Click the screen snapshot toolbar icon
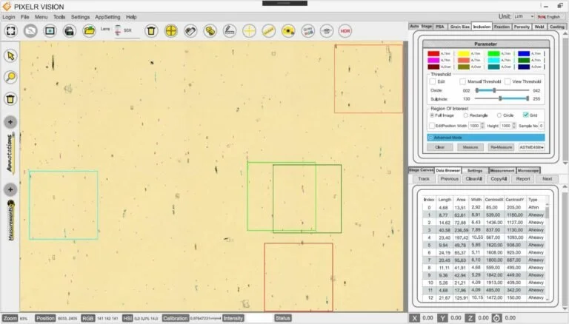 click(x=50, y=31)
